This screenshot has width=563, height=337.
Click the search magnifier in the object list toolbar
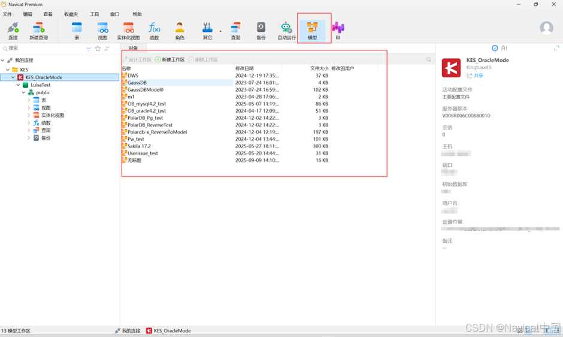tap(428, 60)
